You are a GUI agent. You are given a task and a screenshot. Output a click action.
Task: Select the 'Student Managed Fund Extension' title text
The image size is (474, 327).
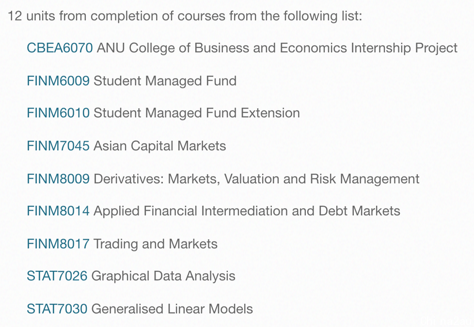[x=197, y=113]
